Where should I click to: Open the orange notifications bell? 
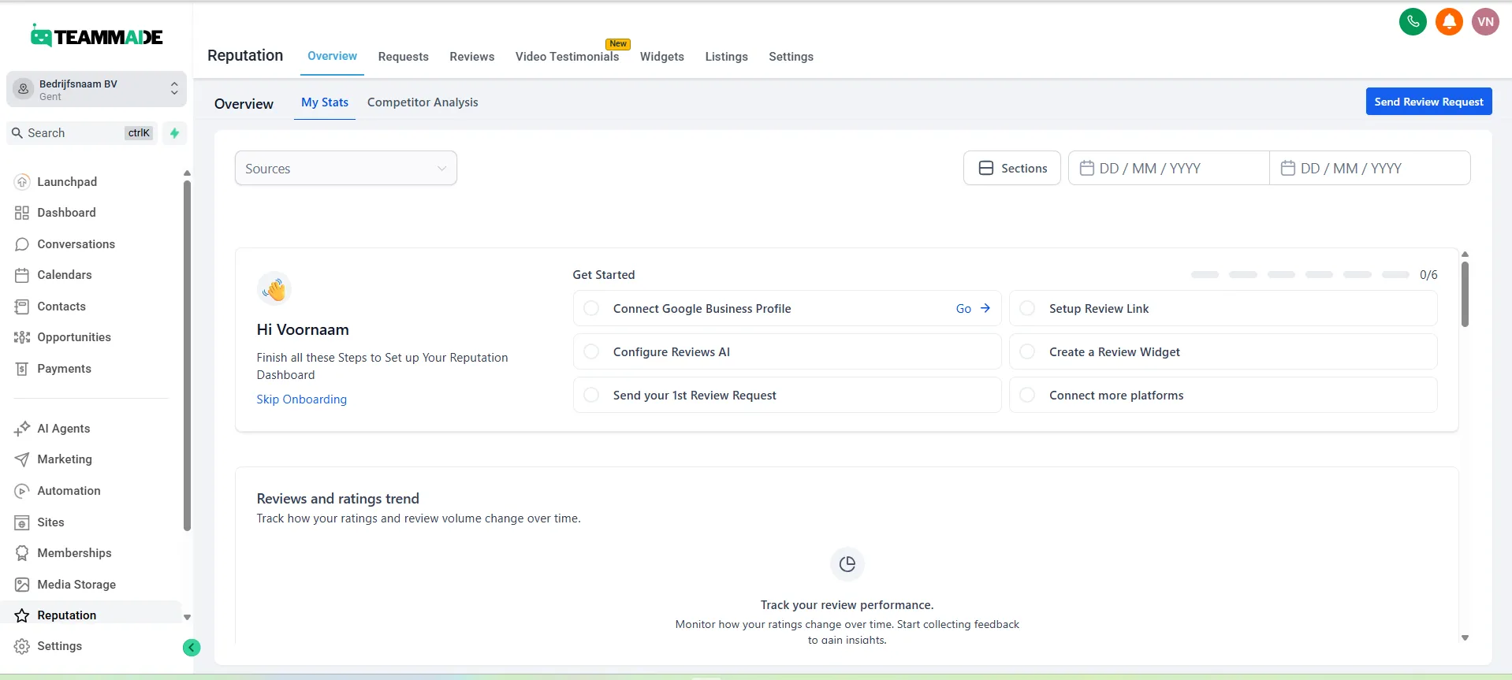pos(1449,21)
